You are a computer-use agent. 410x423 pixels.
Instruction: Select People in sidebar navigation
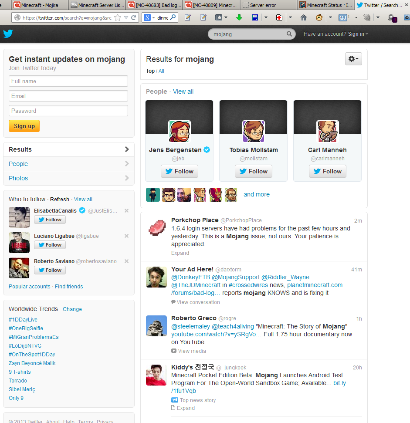pos(69,164)
